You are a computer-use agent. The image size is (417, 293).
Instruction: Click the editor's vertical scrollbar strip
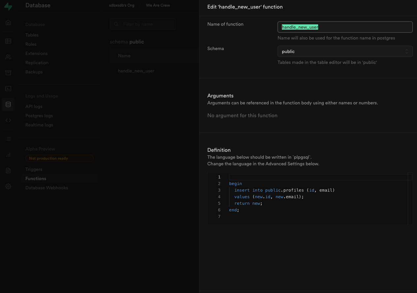(410, 199)
